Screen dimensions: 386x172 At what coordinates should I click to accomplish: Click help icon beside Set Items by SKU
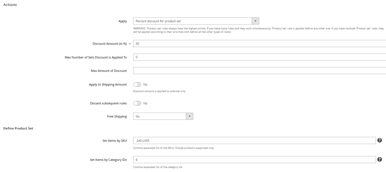tap(379, 140)
